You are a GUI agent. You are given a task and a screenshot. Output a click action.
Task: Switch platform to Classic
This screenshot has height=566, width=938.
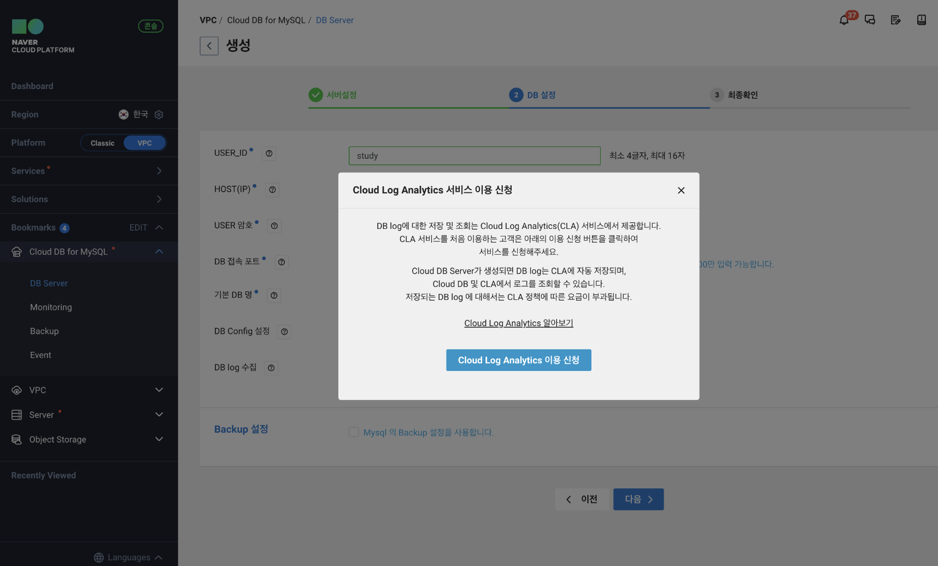coord(102,143)
